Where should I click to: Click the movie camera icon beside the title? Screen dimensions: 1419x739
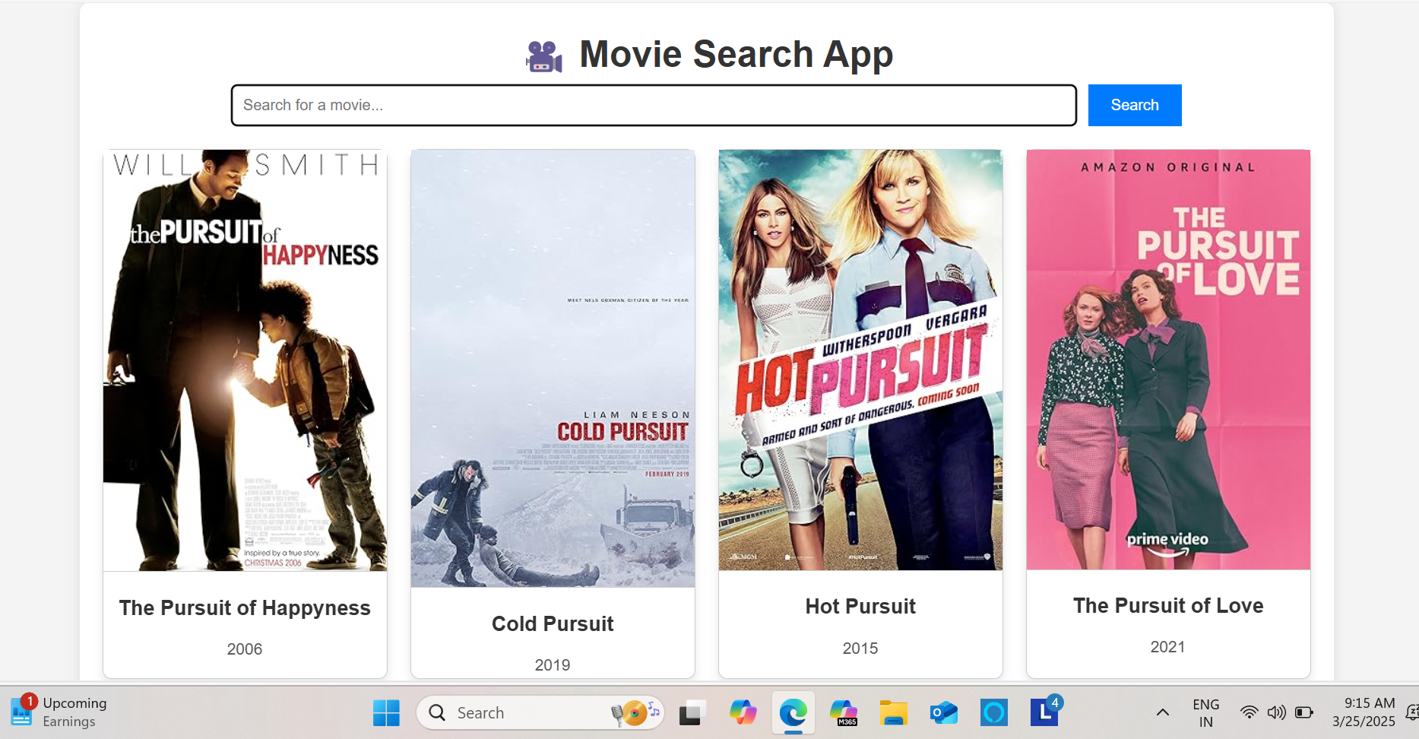click(x=544, y=56)
